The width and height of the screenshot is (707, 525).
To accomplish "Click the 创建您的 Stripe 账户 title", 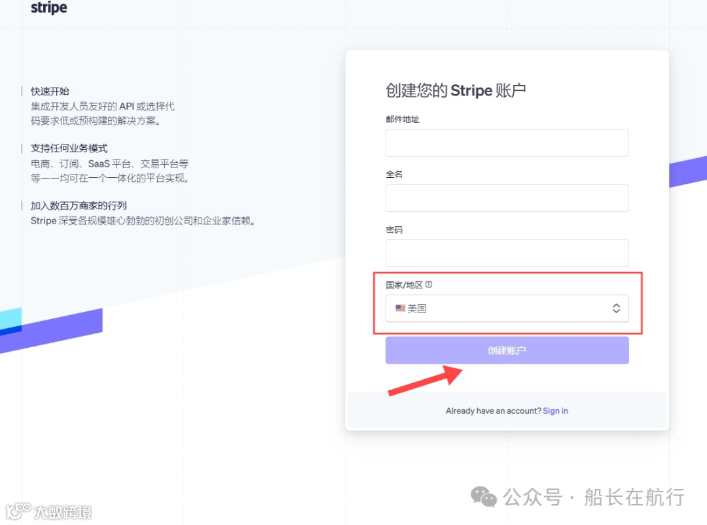I will [x=456, y=90].
